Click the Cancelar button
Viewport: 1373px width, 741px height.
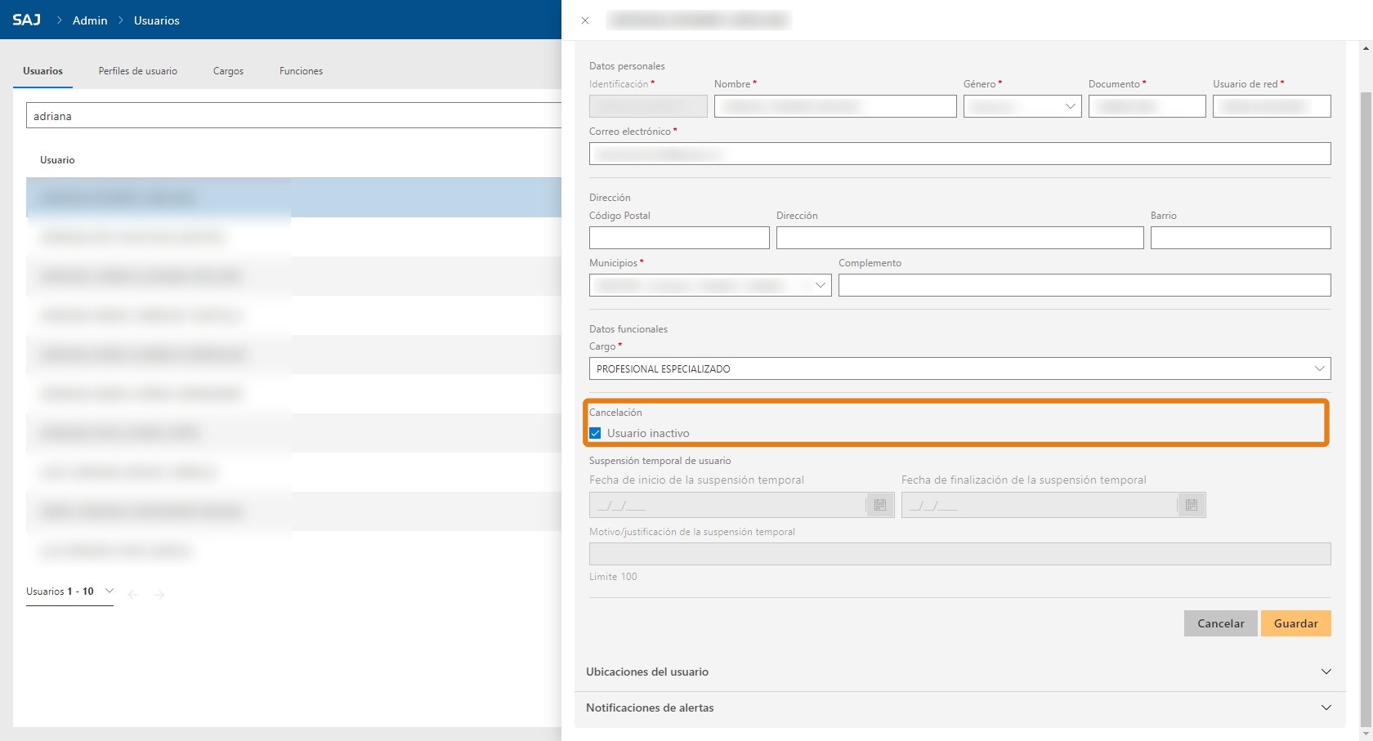pos(1221,623)
